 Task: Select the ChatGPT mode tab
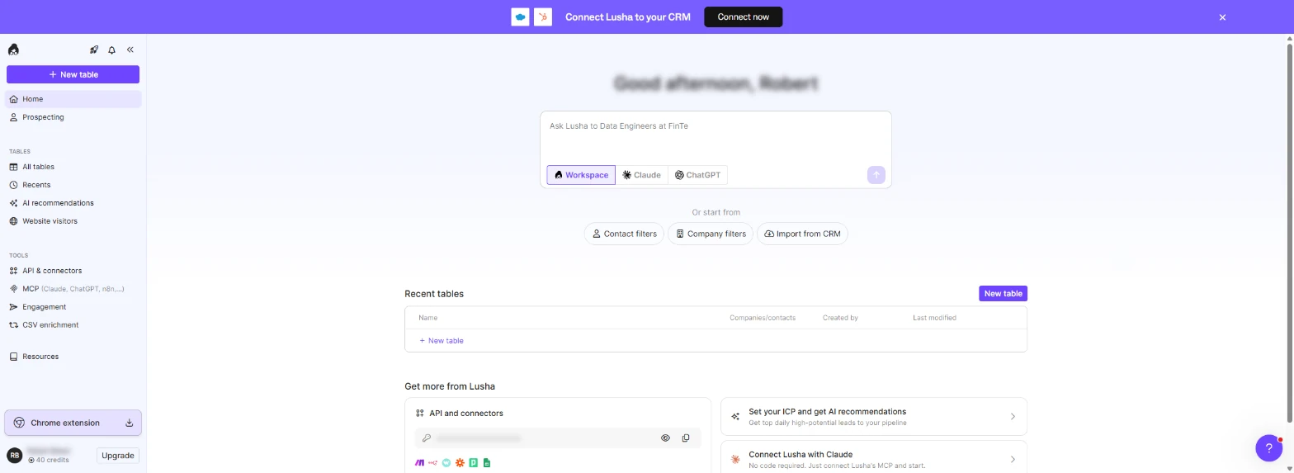tap(697, 175)
